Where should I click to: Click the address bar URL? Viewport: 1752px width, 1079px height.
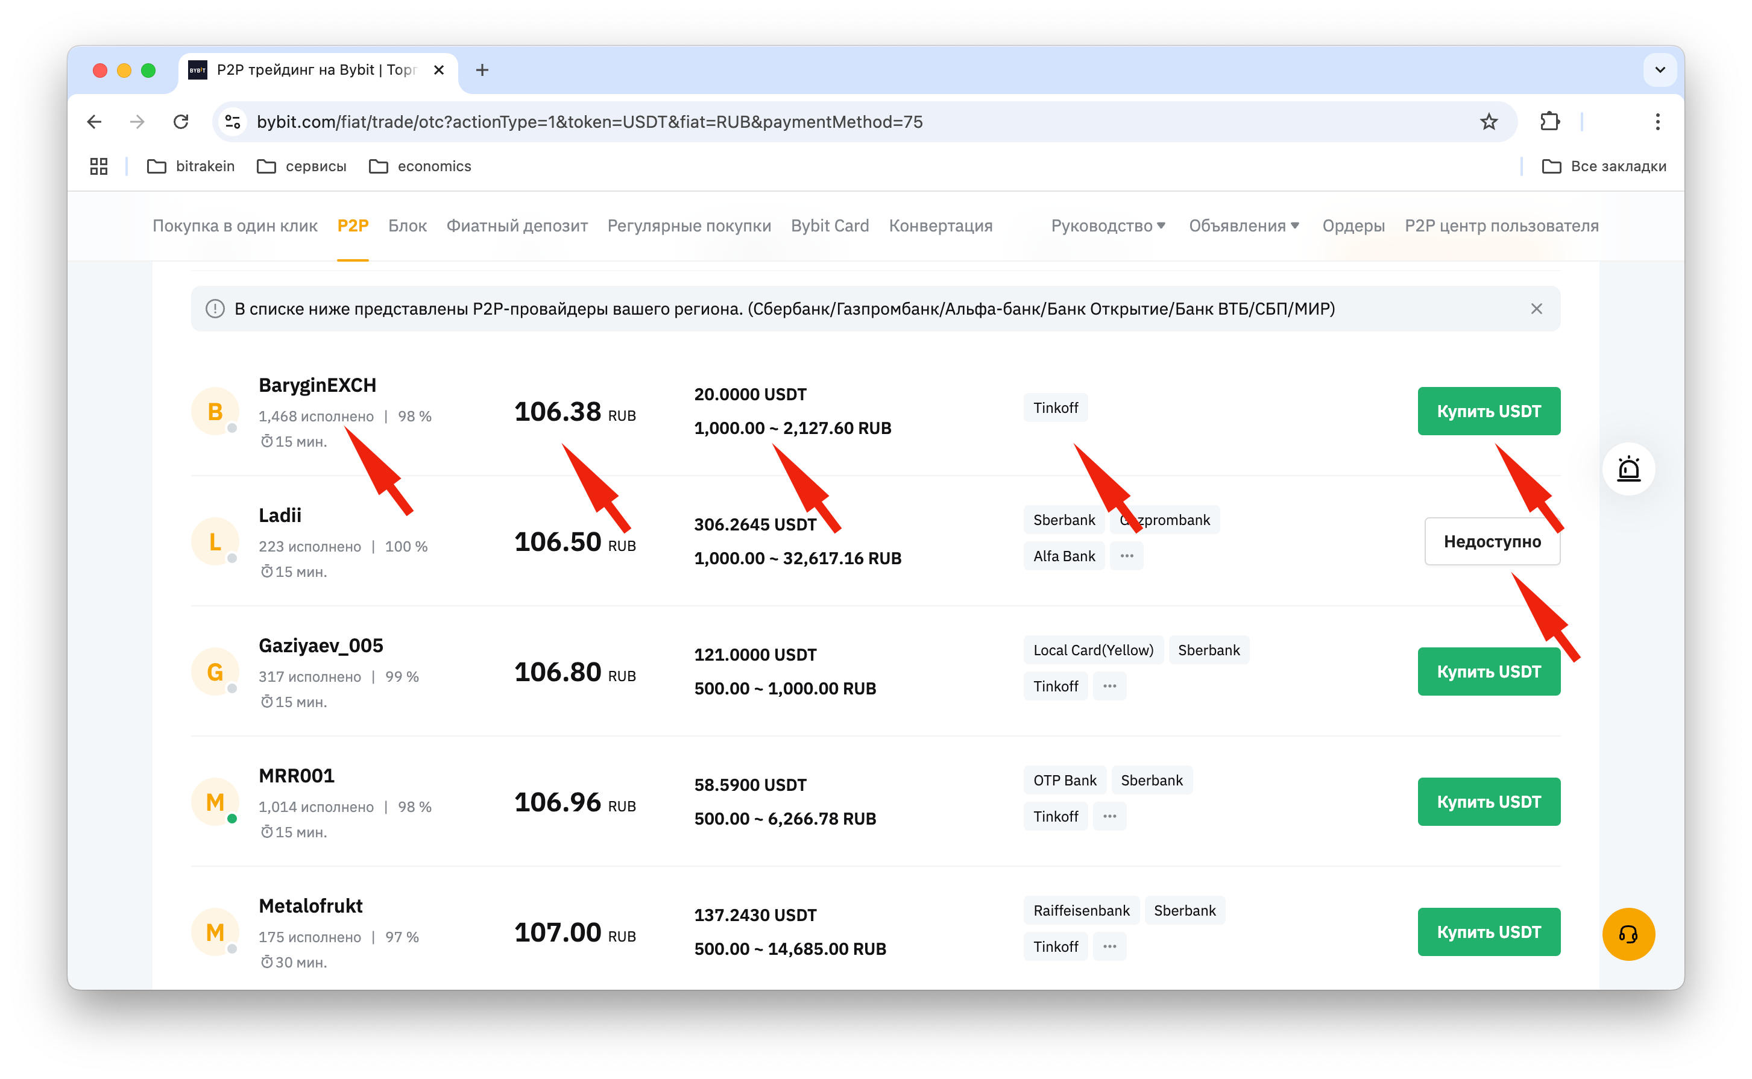pyautogui.click(x=590, y=122)
